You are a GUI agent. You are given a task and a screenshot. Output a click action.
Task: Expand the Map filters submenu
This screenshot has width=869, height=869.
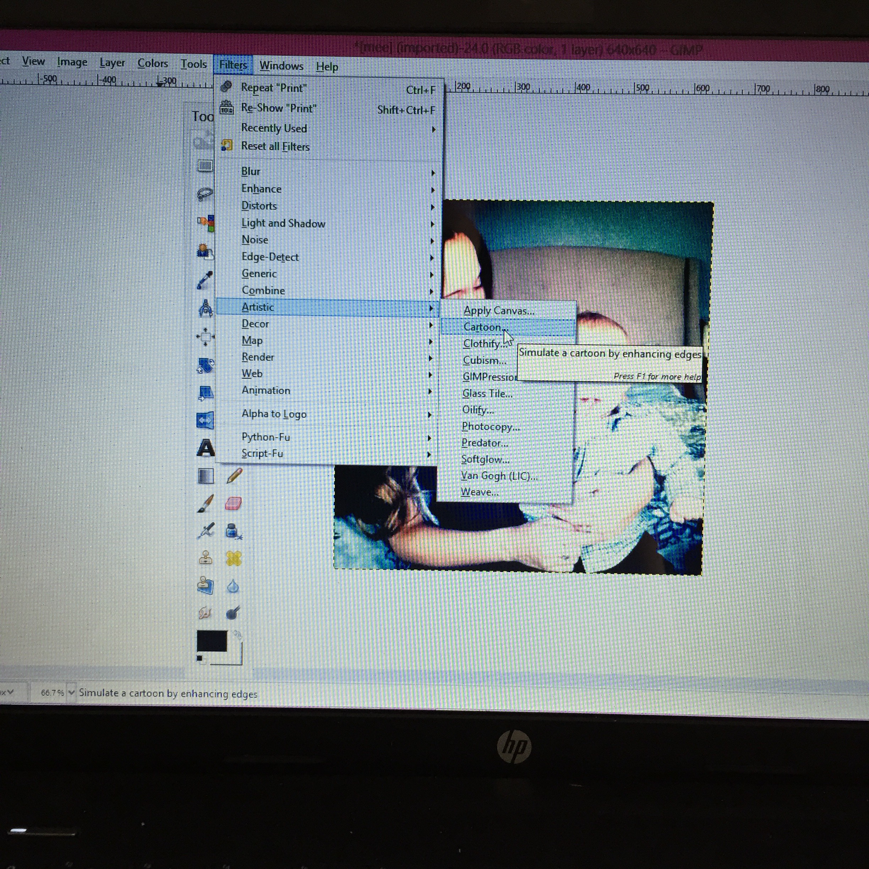click(x=328, y=340)
